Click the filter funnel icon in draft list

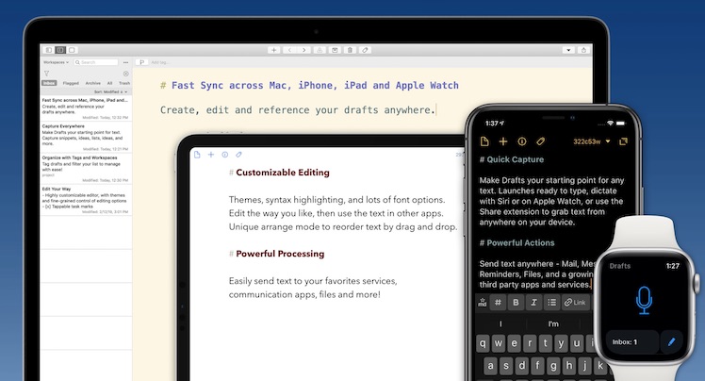coord(47,73)
